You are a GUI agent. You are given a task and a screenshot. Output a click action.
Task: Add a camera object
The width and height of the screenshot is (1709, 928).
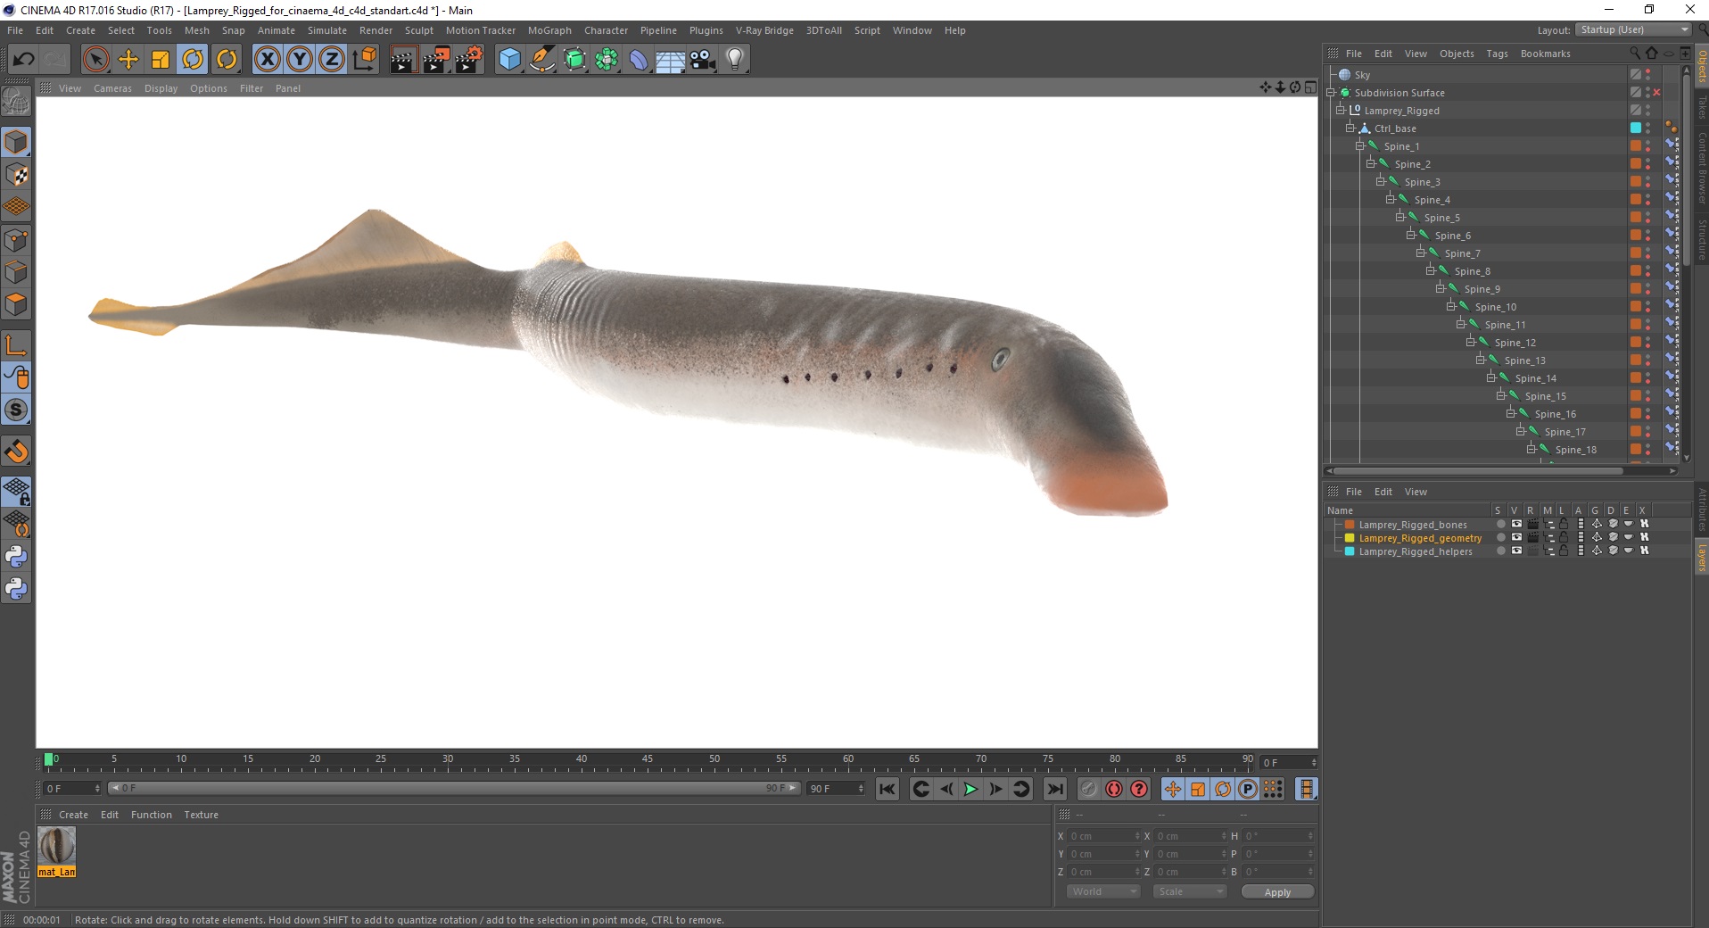pos(703,60)
